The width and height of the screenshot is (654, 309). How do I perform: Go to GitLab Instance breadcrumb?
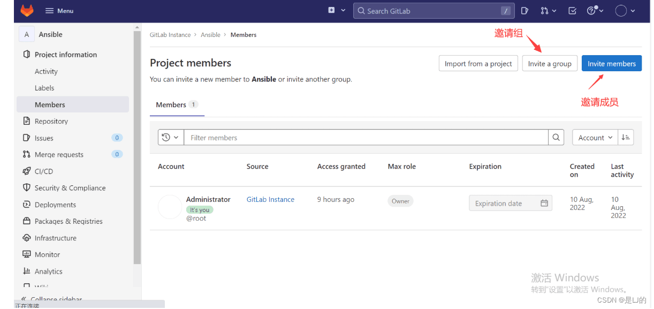(170, 35)
